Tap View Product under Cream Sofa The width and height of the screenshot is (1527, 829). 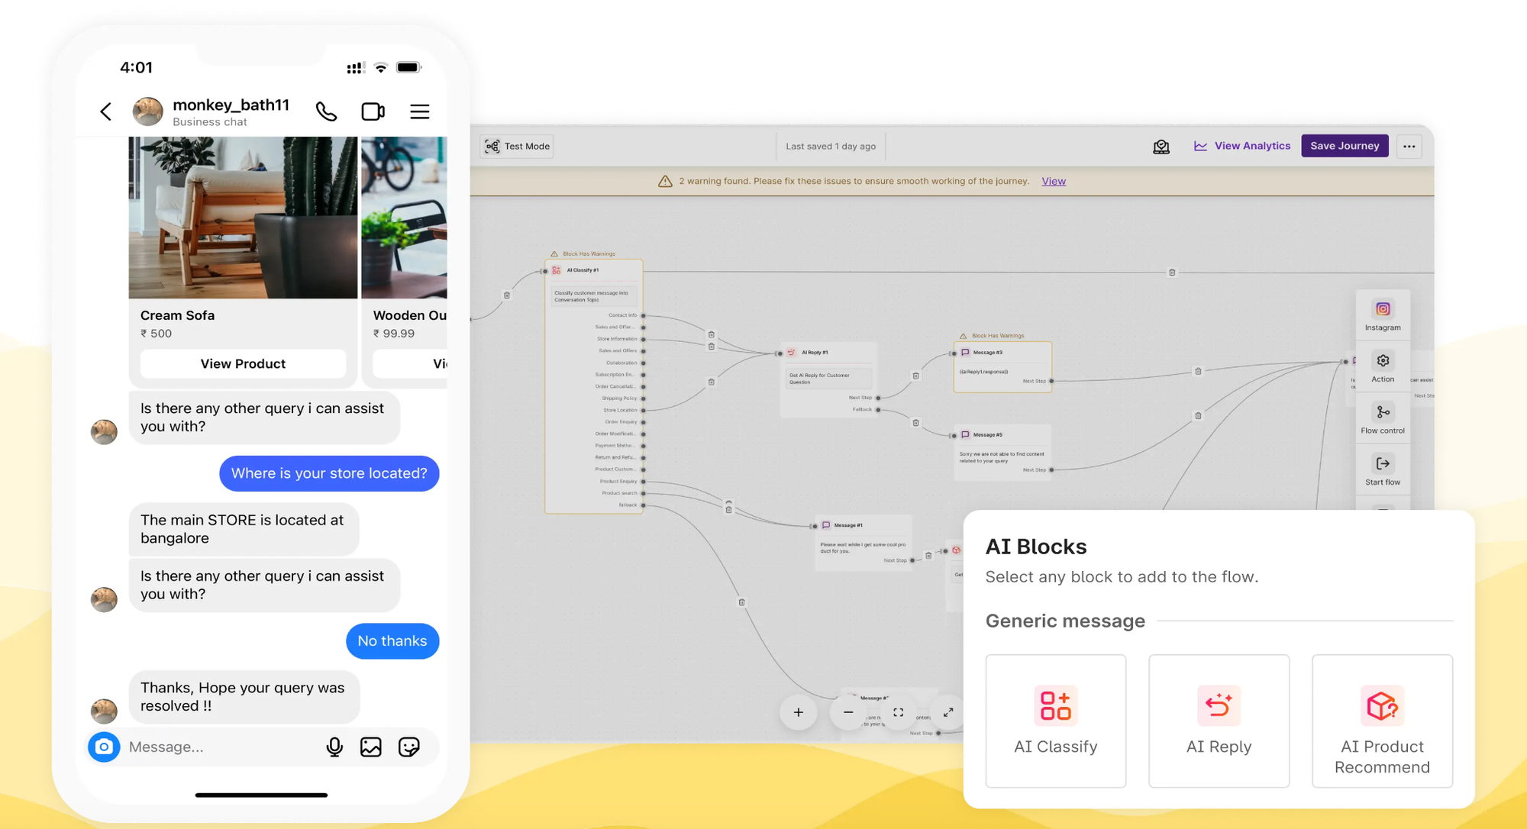[243, 363]
